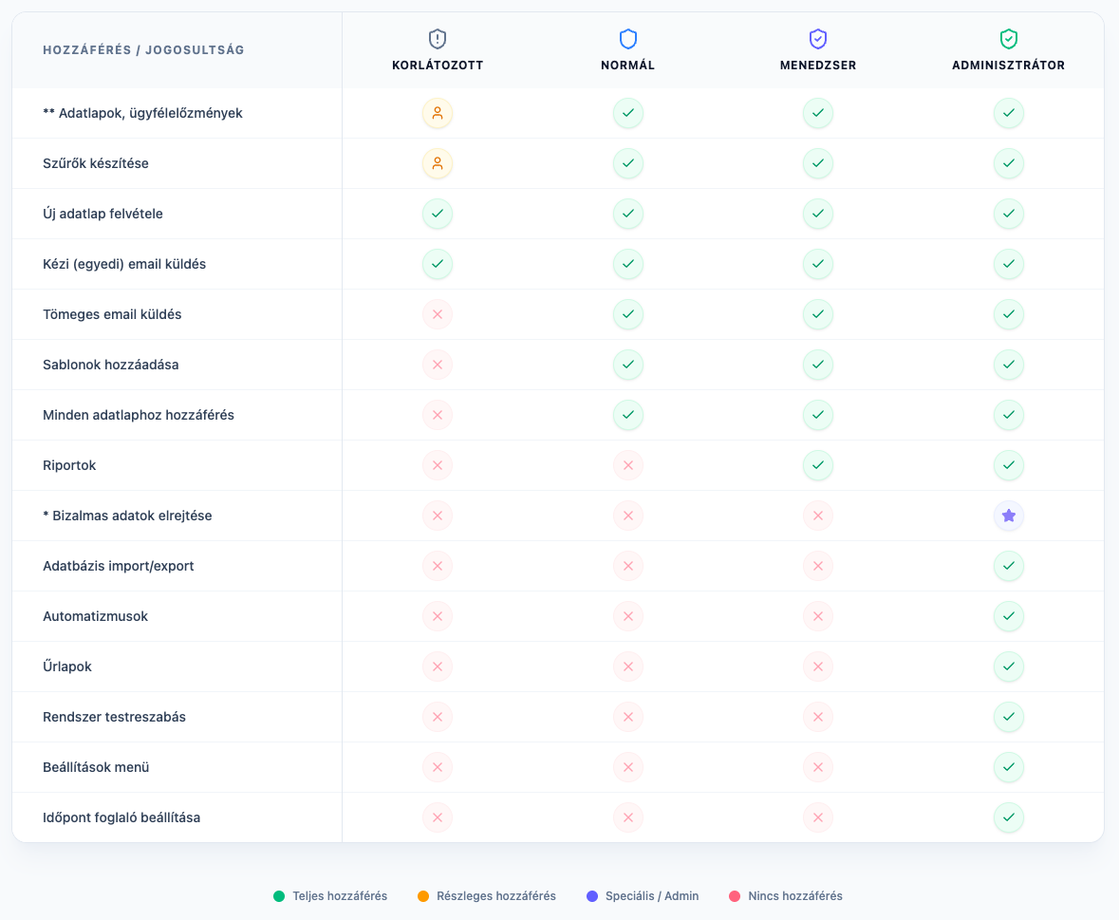Click Menedzser checkmark in the Riportok row
Screen dimensions: 1119x920
tap(818, 465)
